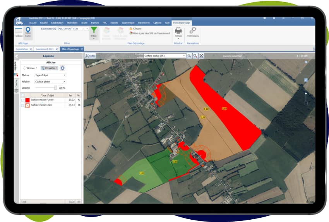The image size is (329, 222).
Task: Open the Couche vertical side tab
Action: pos(16,84)
